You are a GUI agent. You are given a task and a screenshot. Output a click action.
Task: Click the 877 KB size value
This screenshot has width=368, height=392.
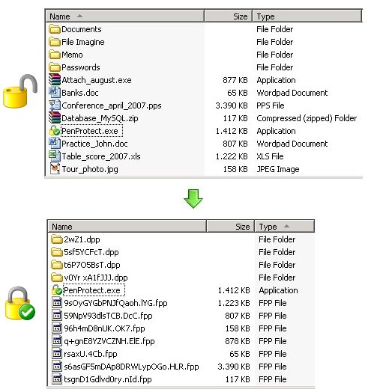coord(235,80)
